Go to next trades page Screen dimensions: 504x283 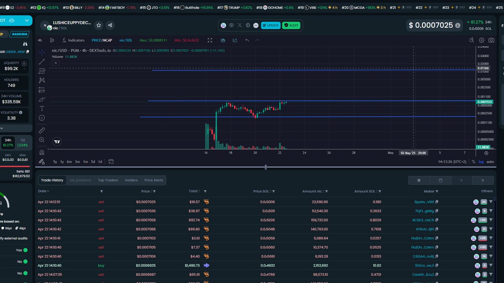pyautogui.click(x=483, y=180)
